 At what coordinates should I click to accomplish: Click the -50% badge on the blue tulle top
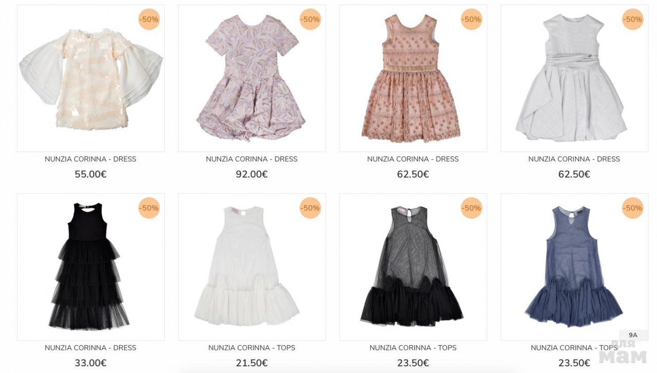[x=633, y=208]
